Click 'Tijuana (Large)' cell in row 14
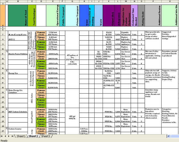The width and height of the screenshot is (179, 142). coord(41,67)
